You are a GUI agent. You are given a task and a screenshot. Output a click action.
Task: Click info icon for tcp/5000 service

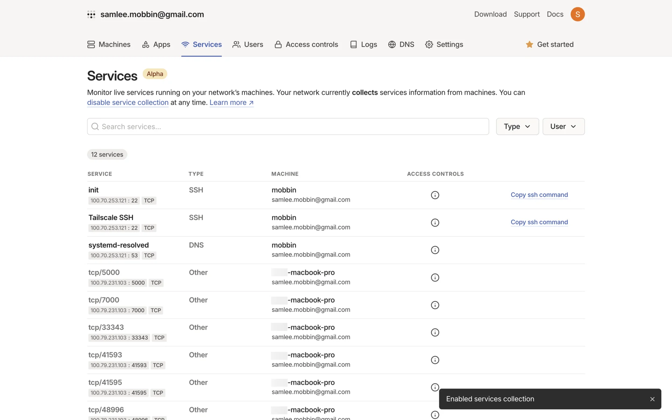pyautogui.click(x=435, y=278)
